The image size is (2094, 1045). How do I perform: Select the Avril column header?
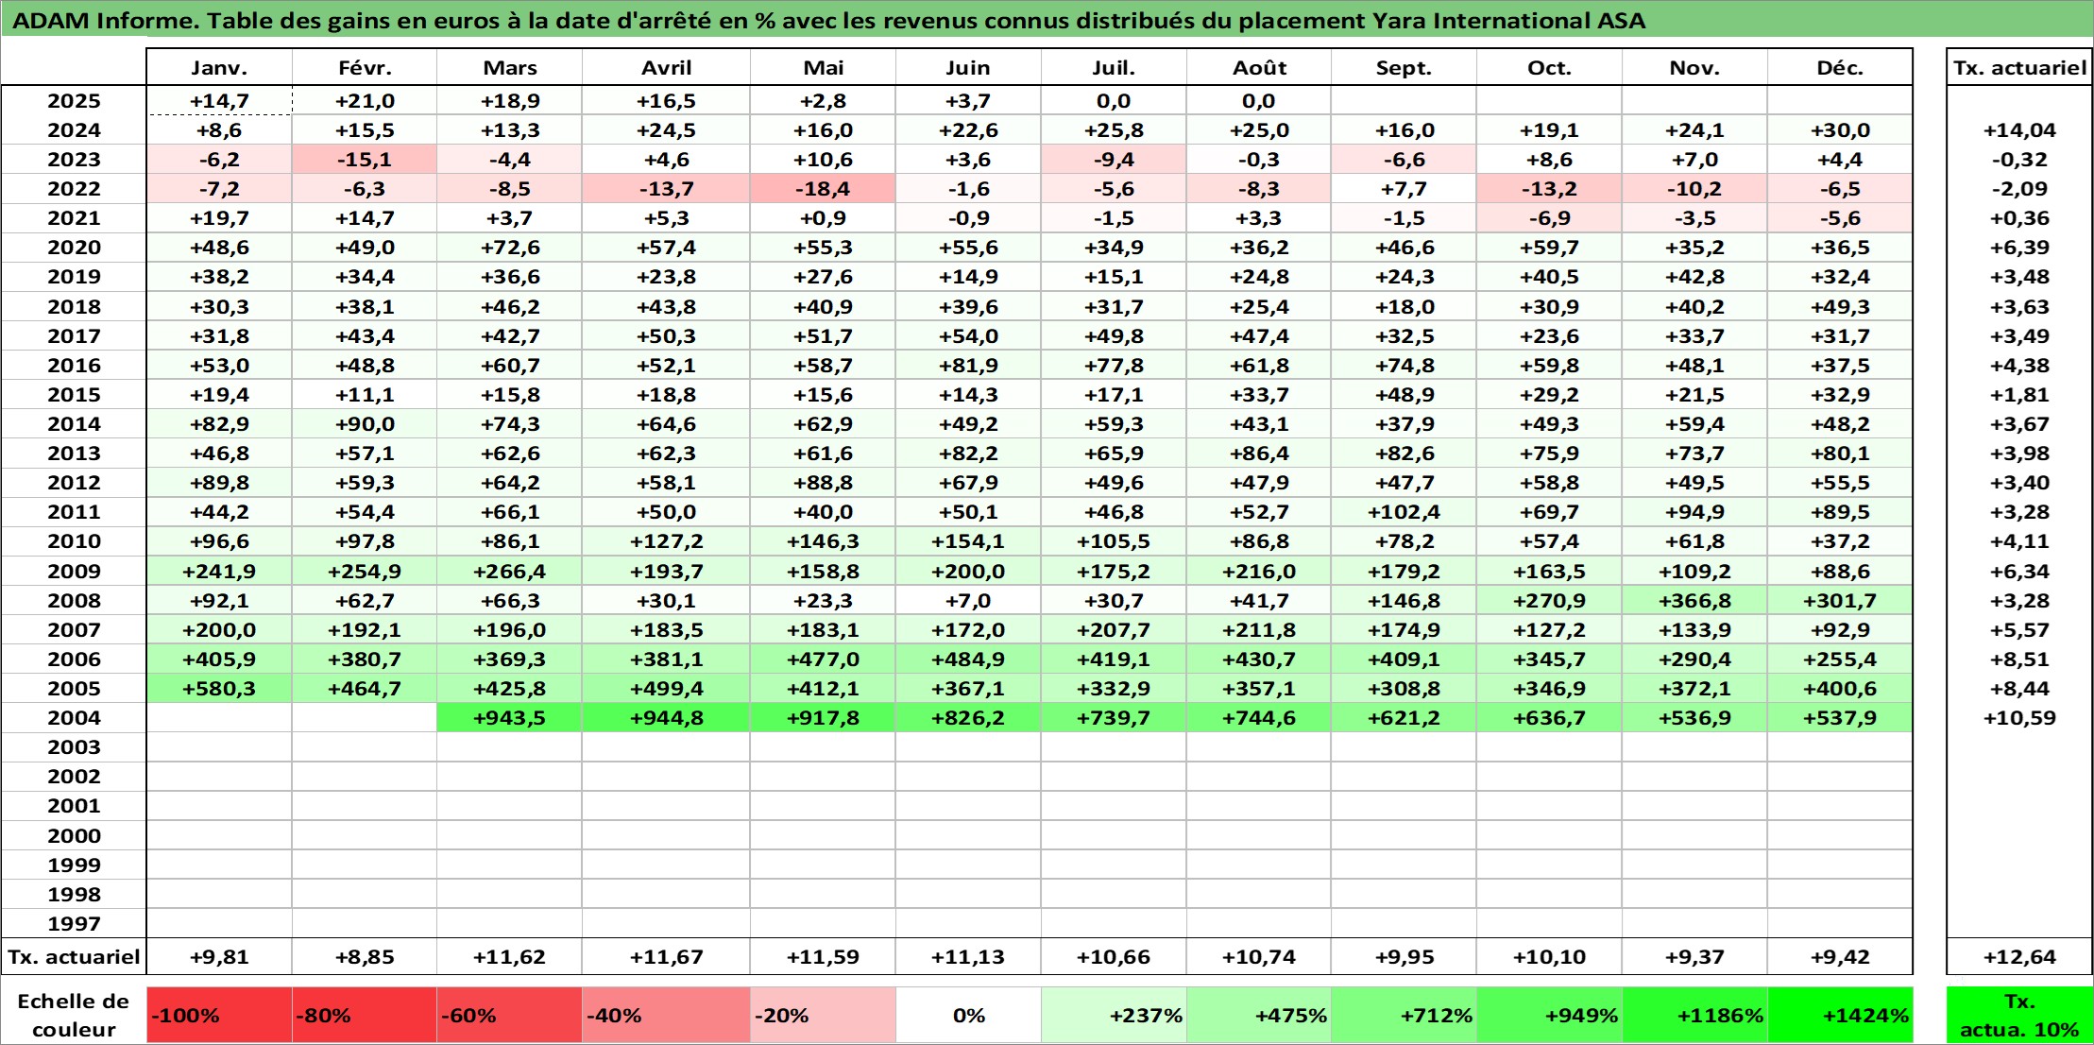tap(666, 67)
